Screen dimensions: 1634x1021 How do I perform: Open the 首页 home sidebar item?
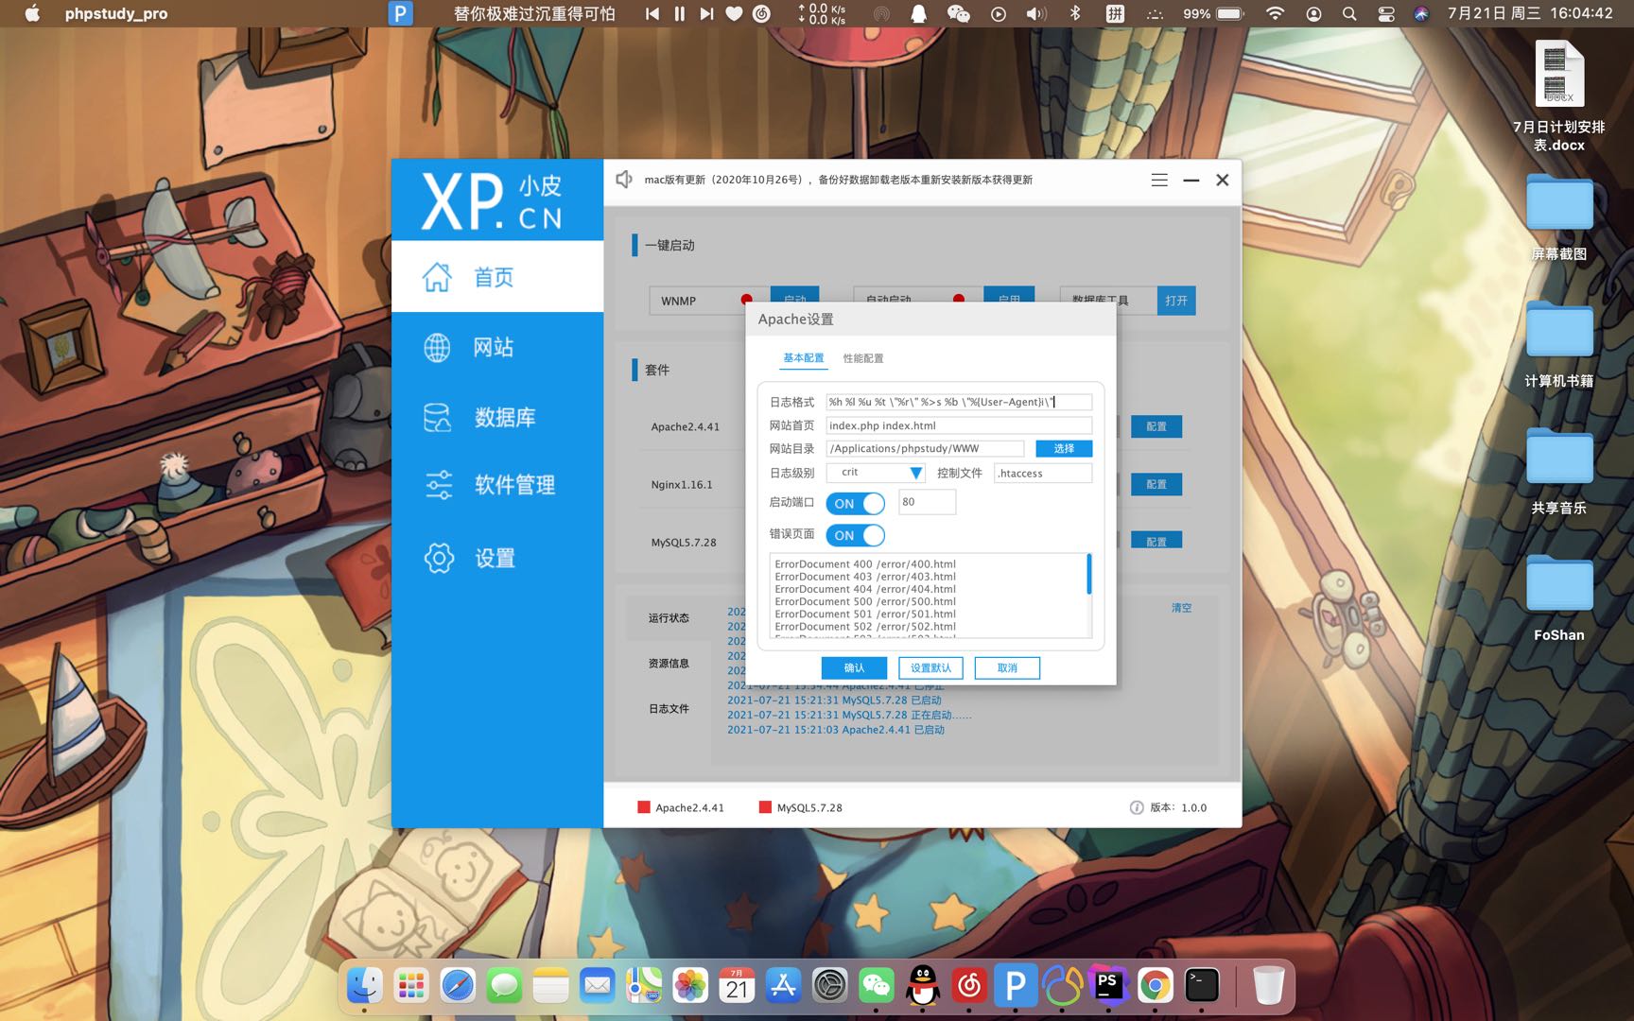point(497,276)
